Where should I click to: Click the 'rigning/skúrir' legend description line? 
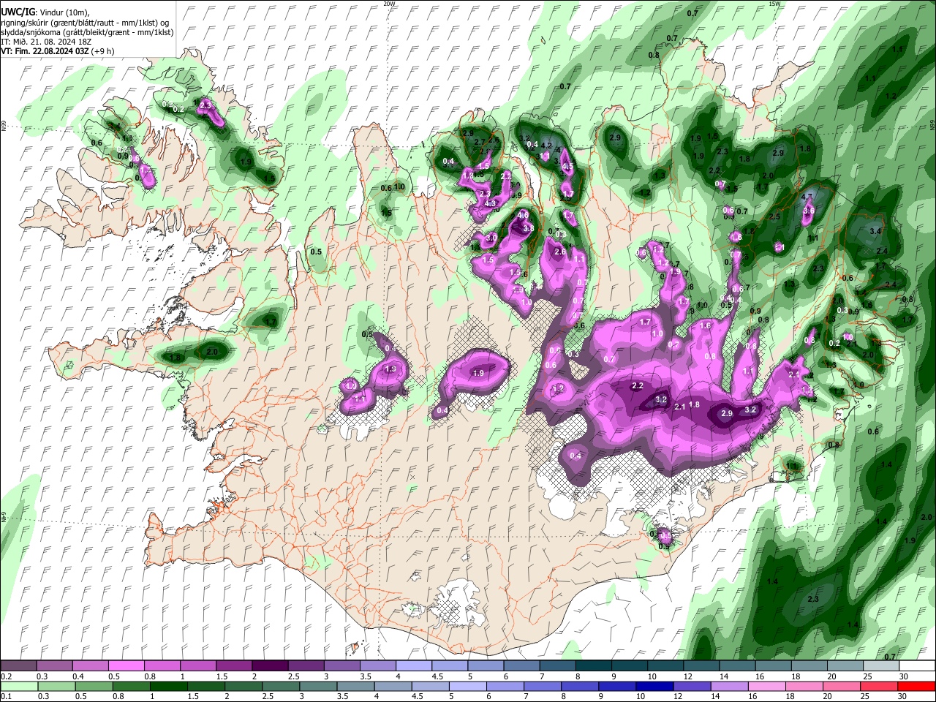pos(85,23)
